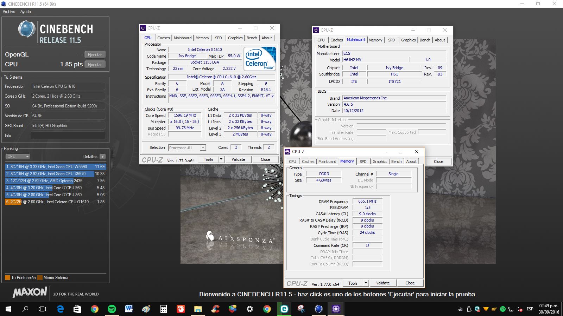563x316 pixels.
Task: Click the Intel Celeron logo in CPU-Z
Action: click(x=260, y=59)
